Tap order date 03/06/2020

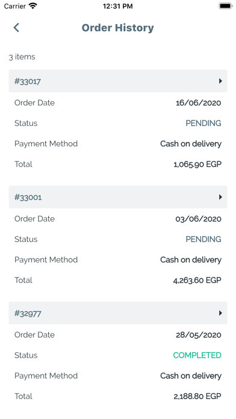tap(198, 219)
